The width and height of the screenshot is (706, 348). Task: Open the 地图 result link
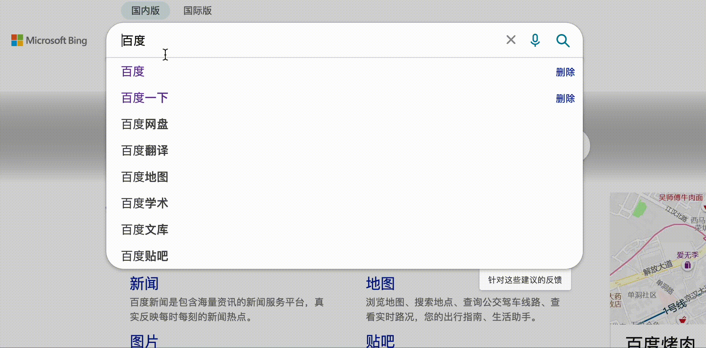point(380,284)
